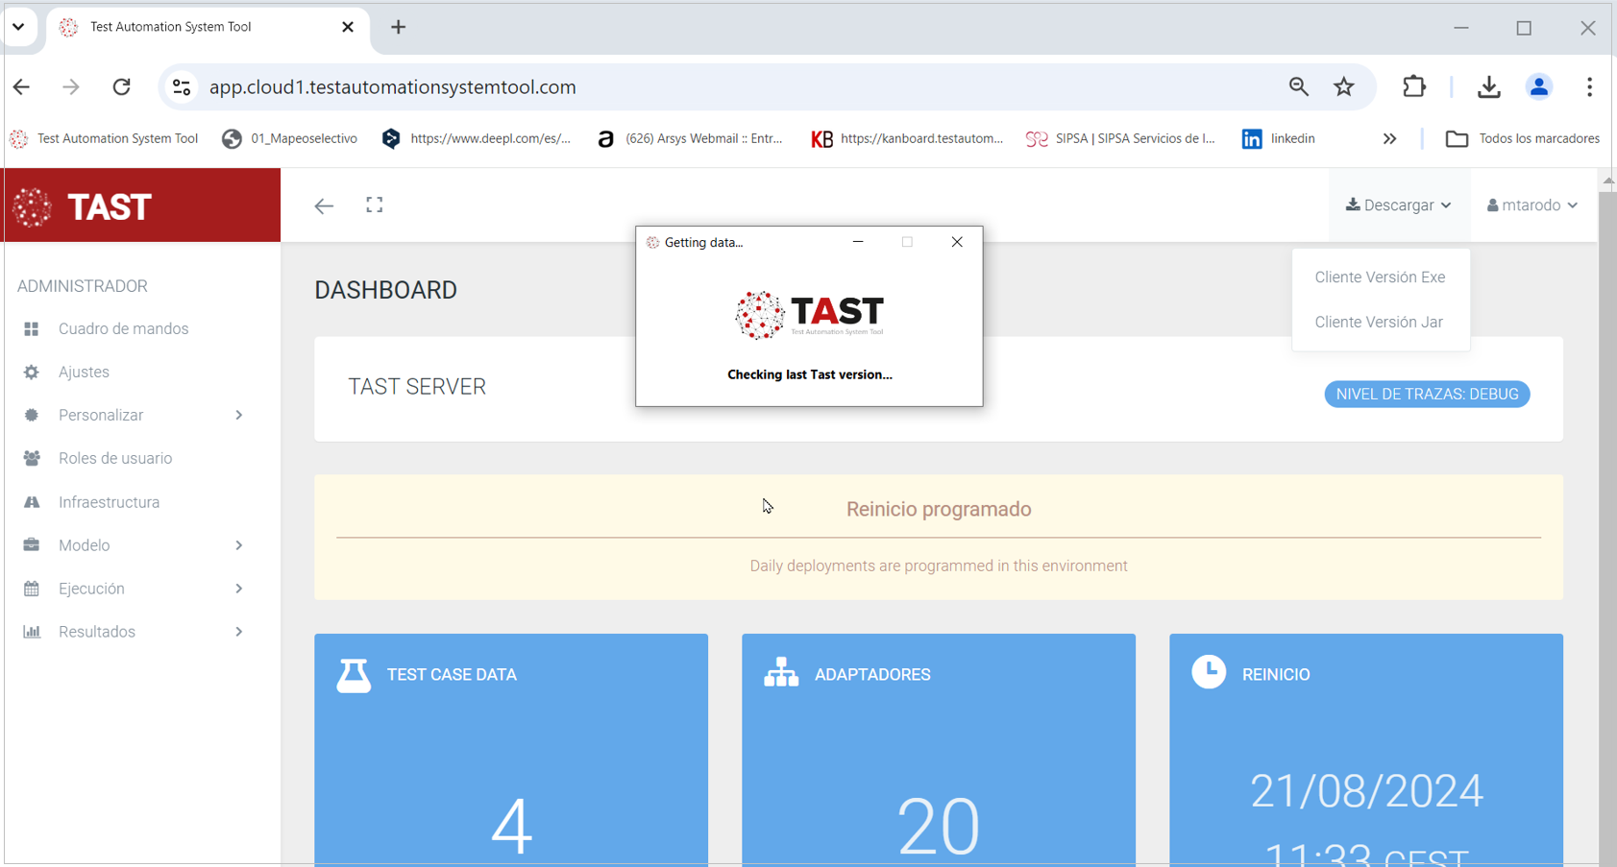Viewport: 1617px width, 867px height.
Task: Expand the Personalizar sidebar section
Action: 238,415
